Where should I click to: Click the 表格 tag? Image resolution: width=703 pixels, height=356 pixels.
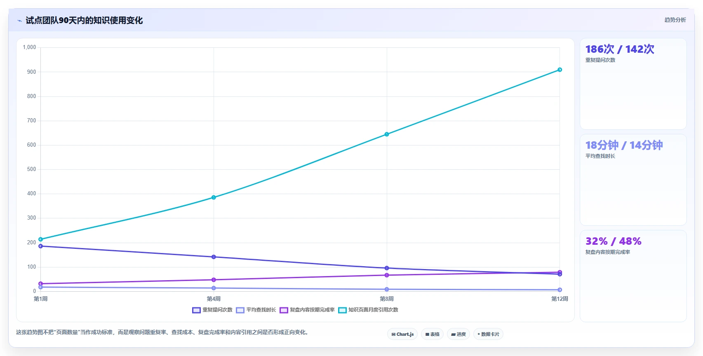coord(432,334)
